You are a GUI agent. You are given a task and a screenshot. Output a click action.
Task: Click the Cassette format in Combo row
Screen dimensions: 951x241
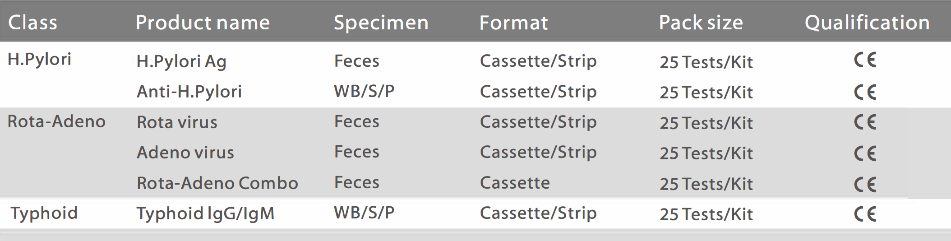click(x=515, y=183)
